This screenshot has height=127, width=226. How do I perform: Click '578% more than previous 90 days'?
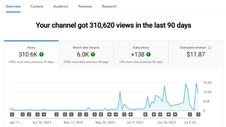pyautogui.click(x=86, y=62)
